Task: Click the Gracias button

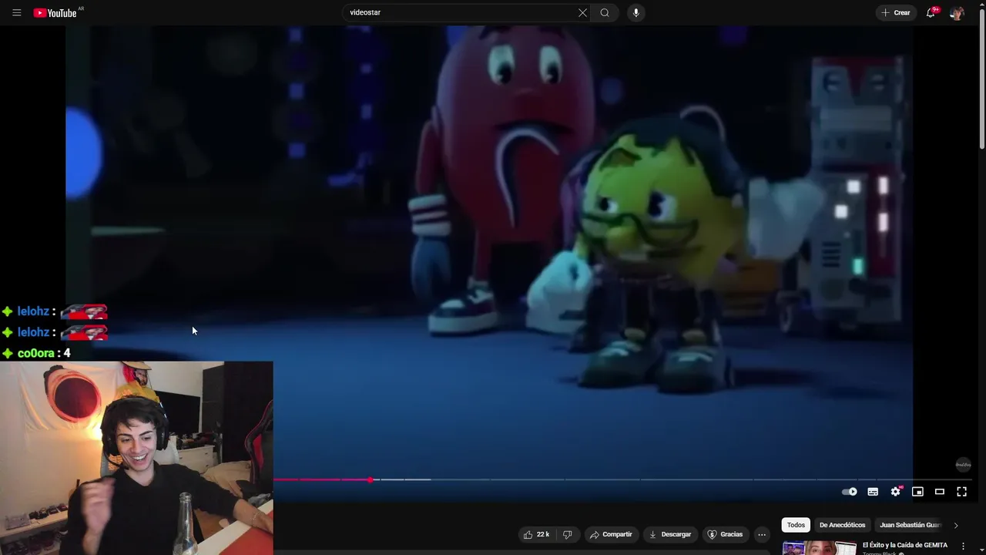Action: coord(725,534)
